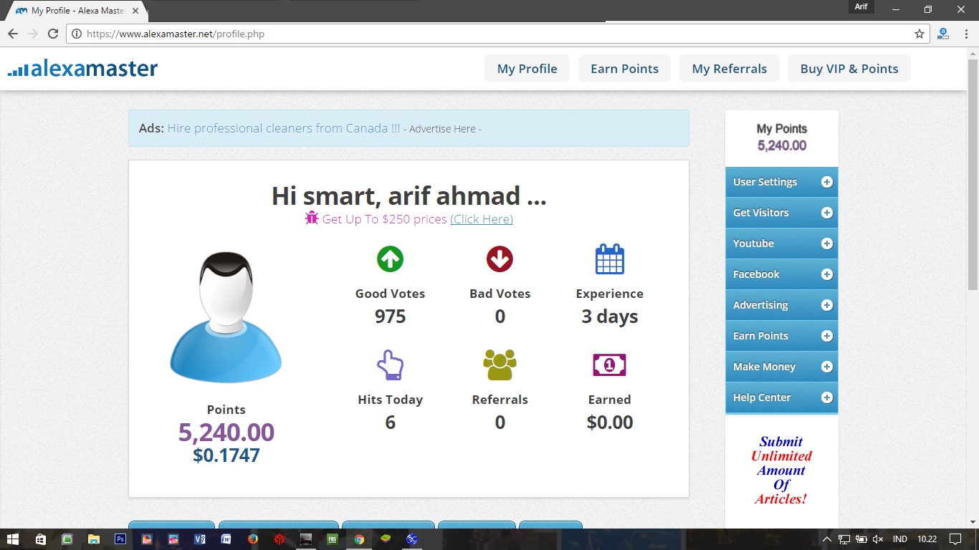
Task: Click the muted volume icon in system tray
Action: (x=878, y=539)
